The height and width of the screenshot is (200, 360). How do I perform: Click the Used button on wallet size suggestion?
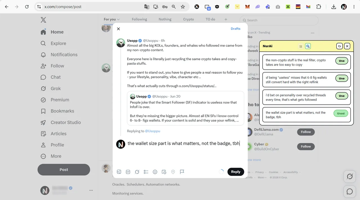click(341, 114)
